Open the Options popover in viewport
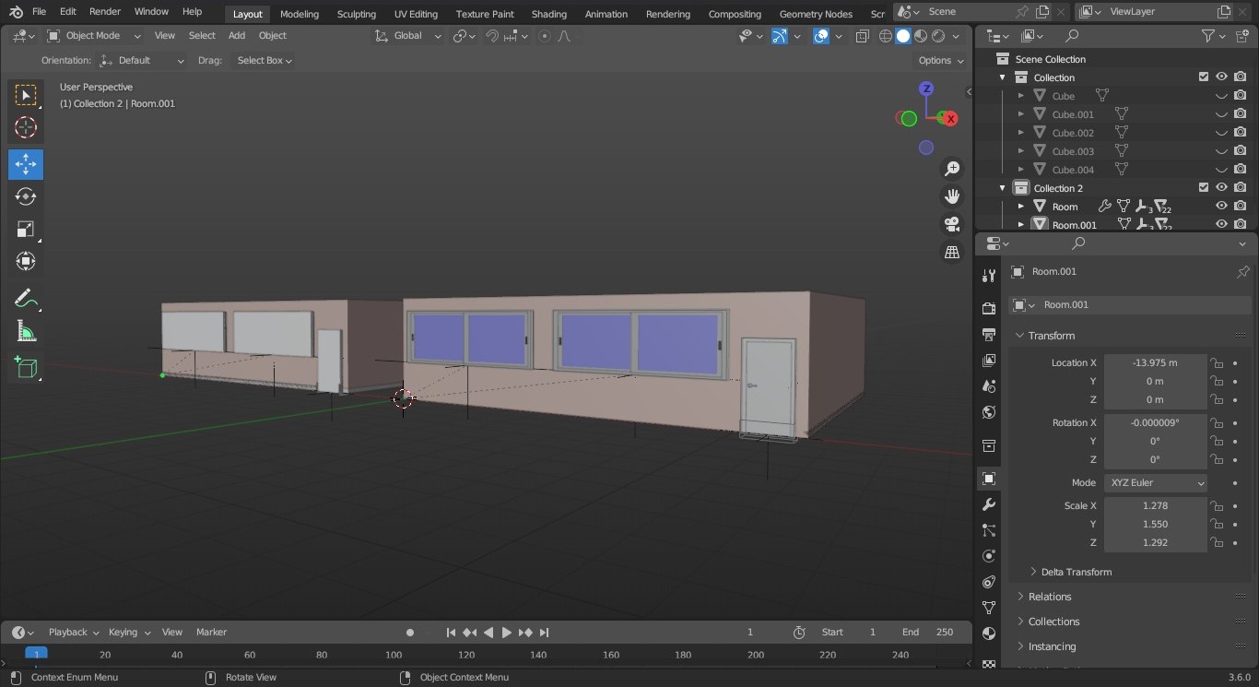 [x=940, y=61]
